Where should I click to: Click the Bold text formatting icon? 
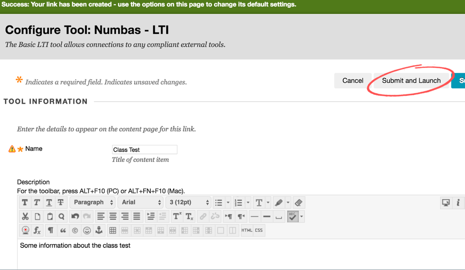click(x=25, y=203)
